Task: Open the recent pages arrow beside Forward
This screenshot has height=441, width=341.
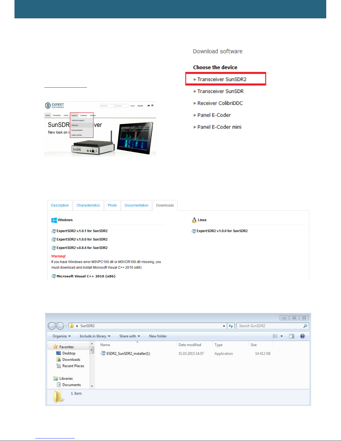Action: 66,326
